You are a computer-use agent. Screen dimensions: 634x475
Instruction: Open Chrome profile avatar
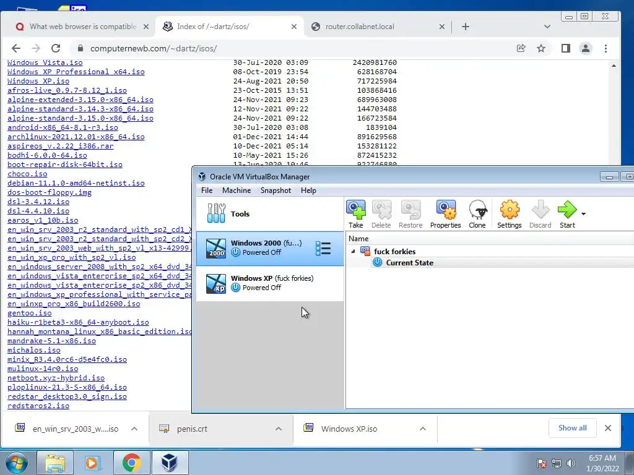586,48
